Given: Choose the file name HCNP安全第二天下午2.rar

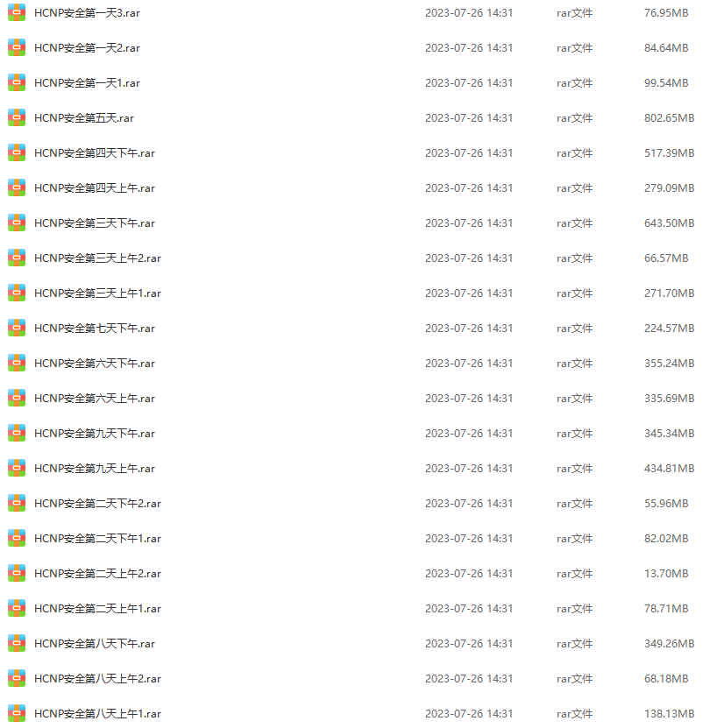Looking at the screenshot, I should pyautogui.click(x=97, y=504).
